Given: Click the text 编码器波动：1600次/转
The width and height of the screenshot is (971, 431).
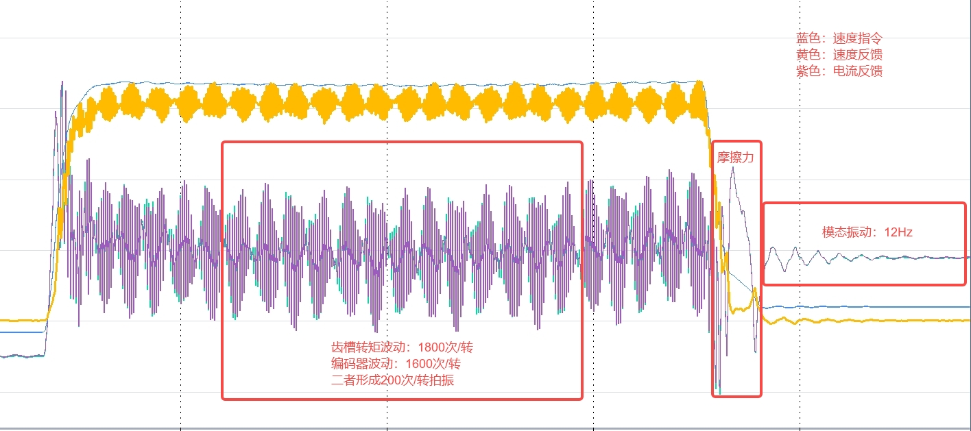Looking at the screenshot, I should pos(396,364).
